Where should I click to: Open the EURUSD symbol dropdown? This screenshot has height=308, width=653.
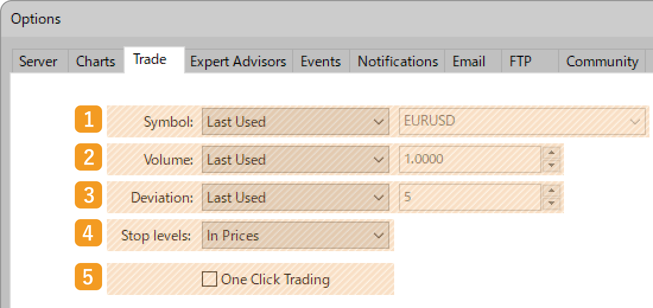pyautogui.click(x=522, y=122)
